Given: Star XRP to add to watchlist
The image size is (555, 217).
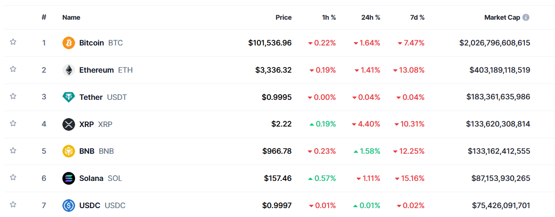Looking at the screenshot, I should [13, 123].
